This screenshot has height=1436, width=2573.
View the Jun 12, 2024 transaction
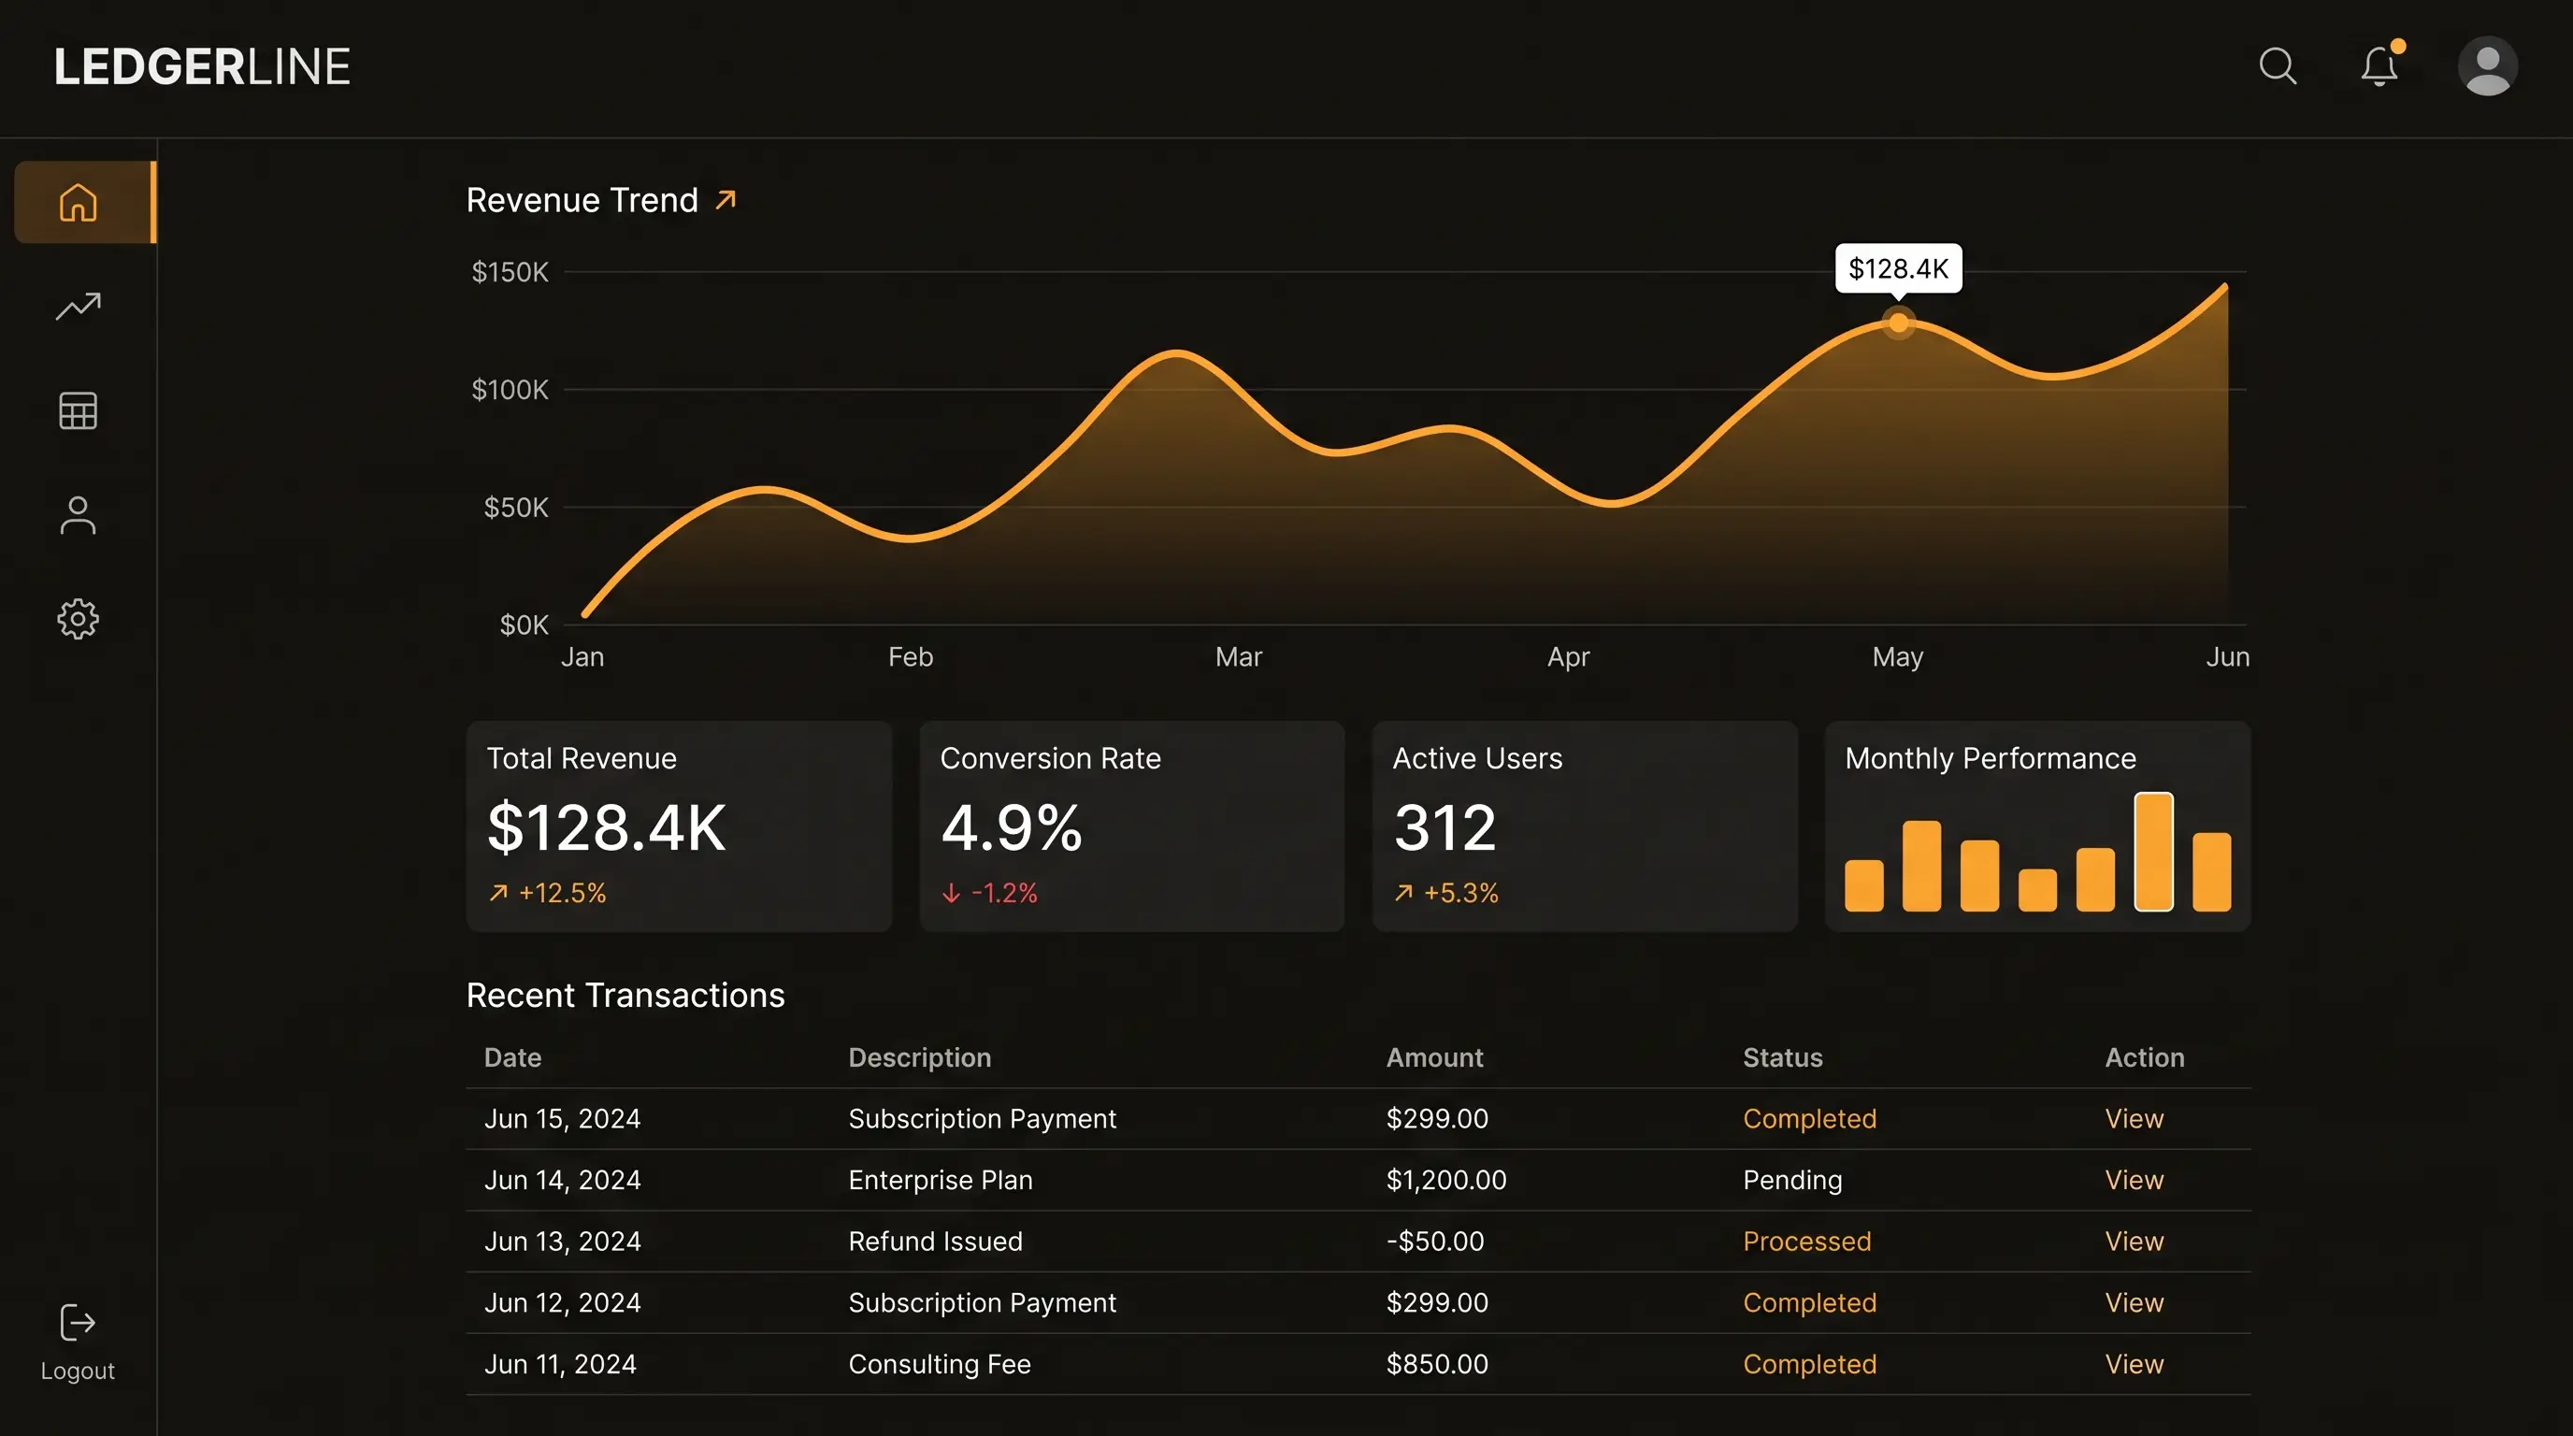(x=2134, y=1302)
